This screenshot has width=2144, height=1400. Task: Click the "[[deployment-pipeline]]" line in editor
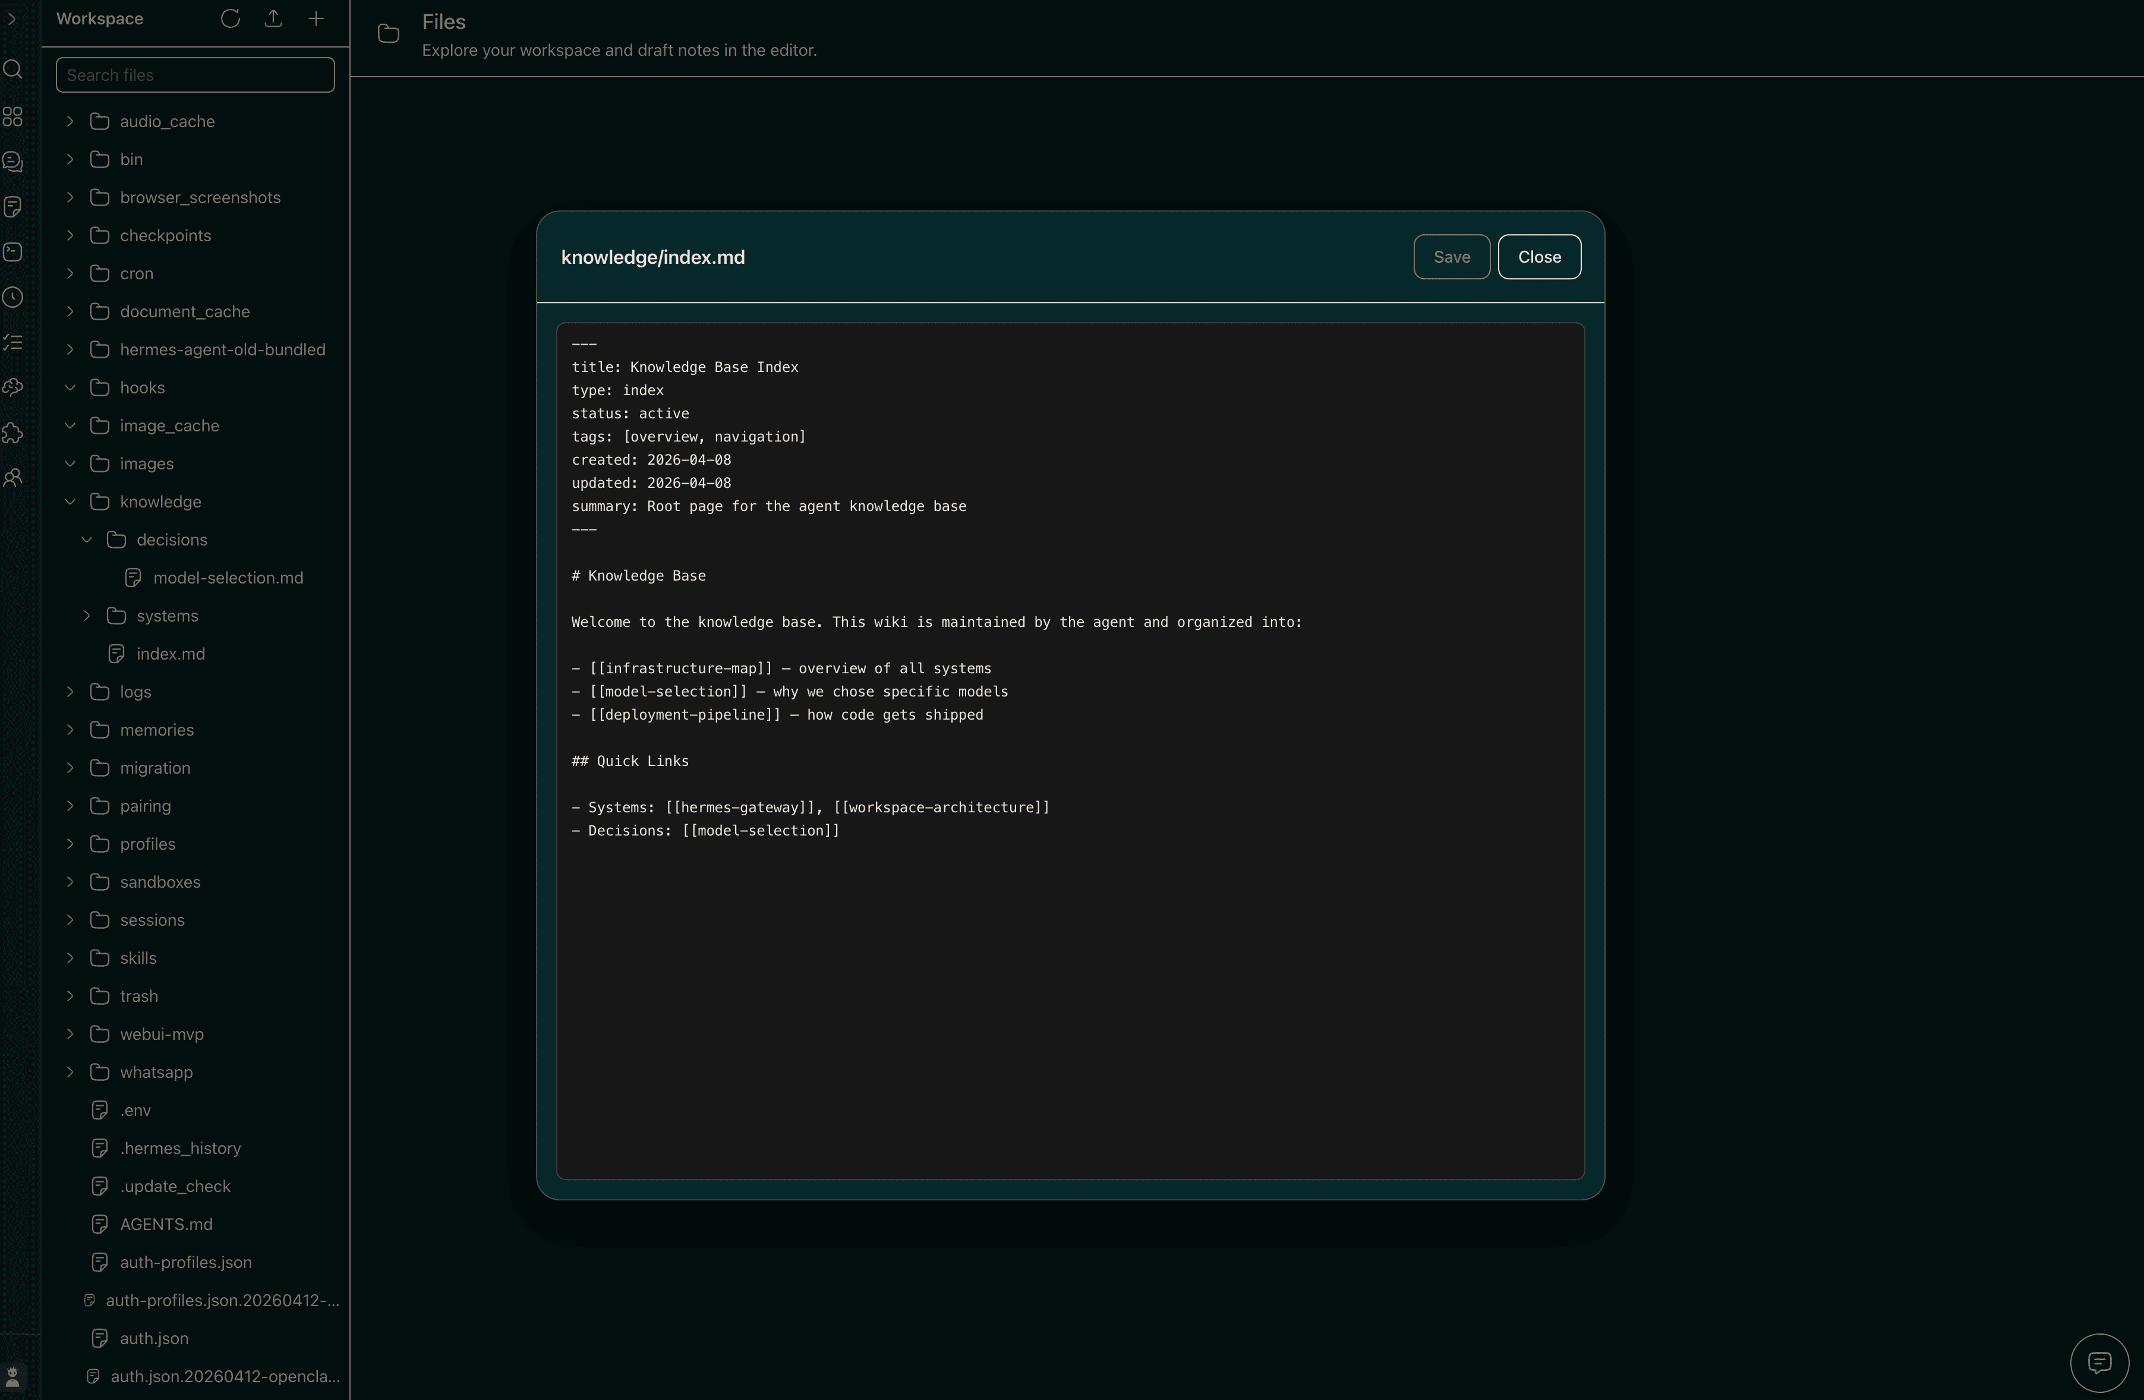777,714
